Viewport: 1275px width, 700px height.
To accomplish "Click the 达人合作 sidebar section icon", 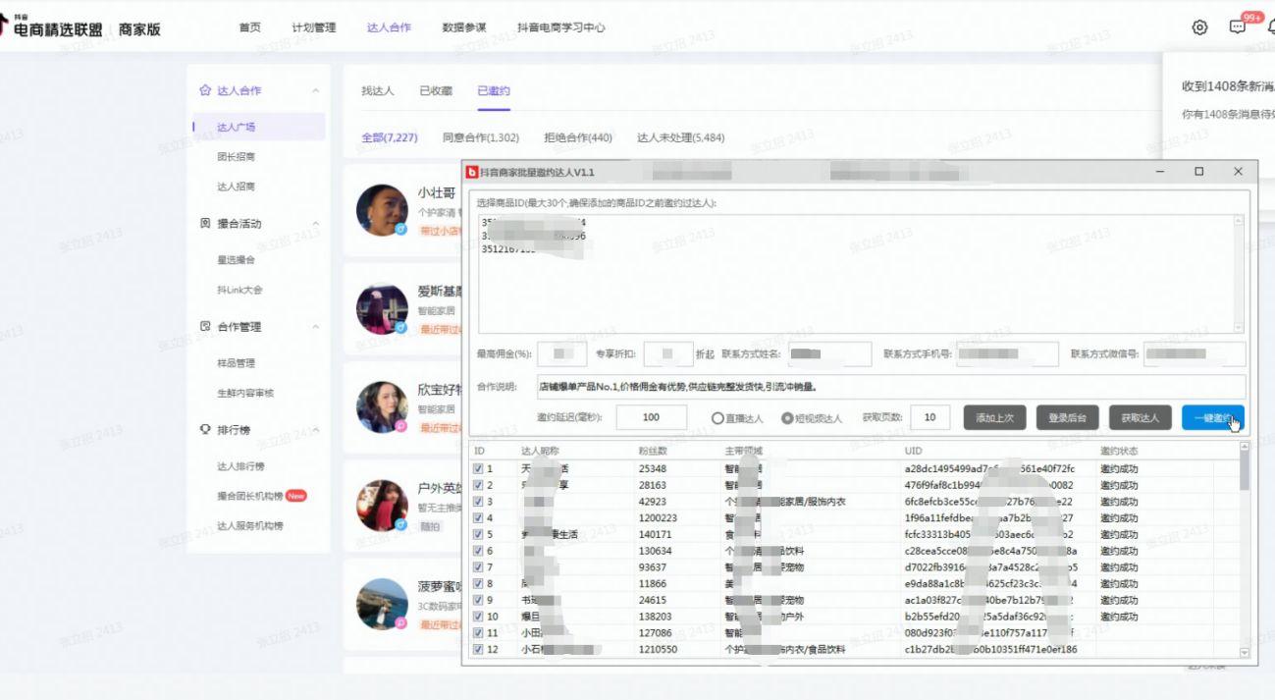I will click(205, 90).
